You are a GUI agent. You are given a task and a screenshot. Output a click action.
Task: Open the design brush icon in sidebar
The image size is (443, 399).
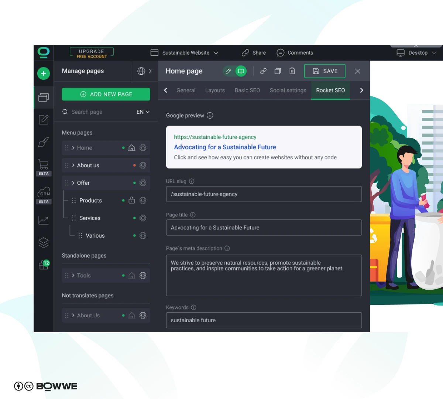pyautogui.click(x=44, y=142)
